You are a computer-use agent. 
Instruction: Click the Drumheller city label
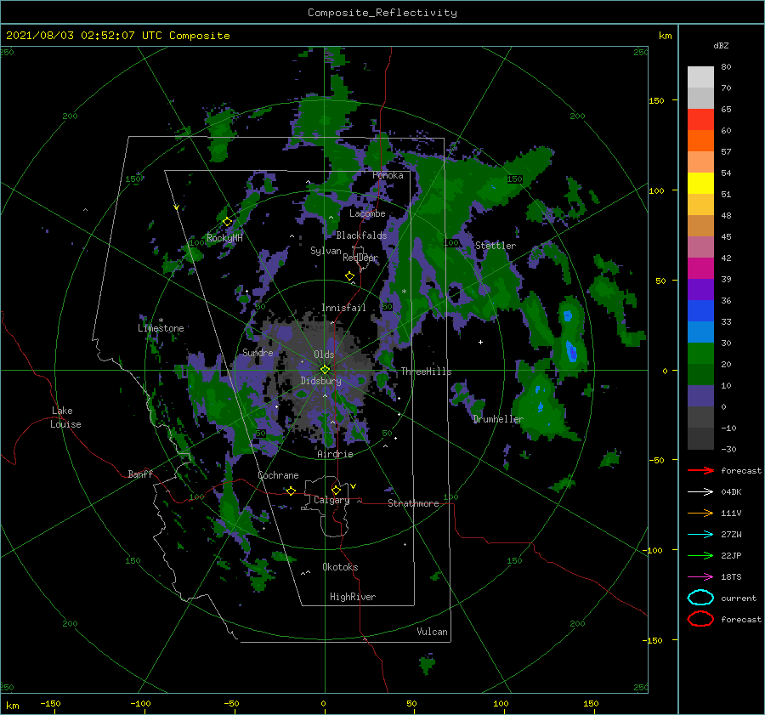498,419
